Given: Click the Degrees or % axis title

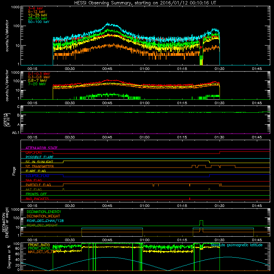Looking at the screenshot, I should 9,257.
